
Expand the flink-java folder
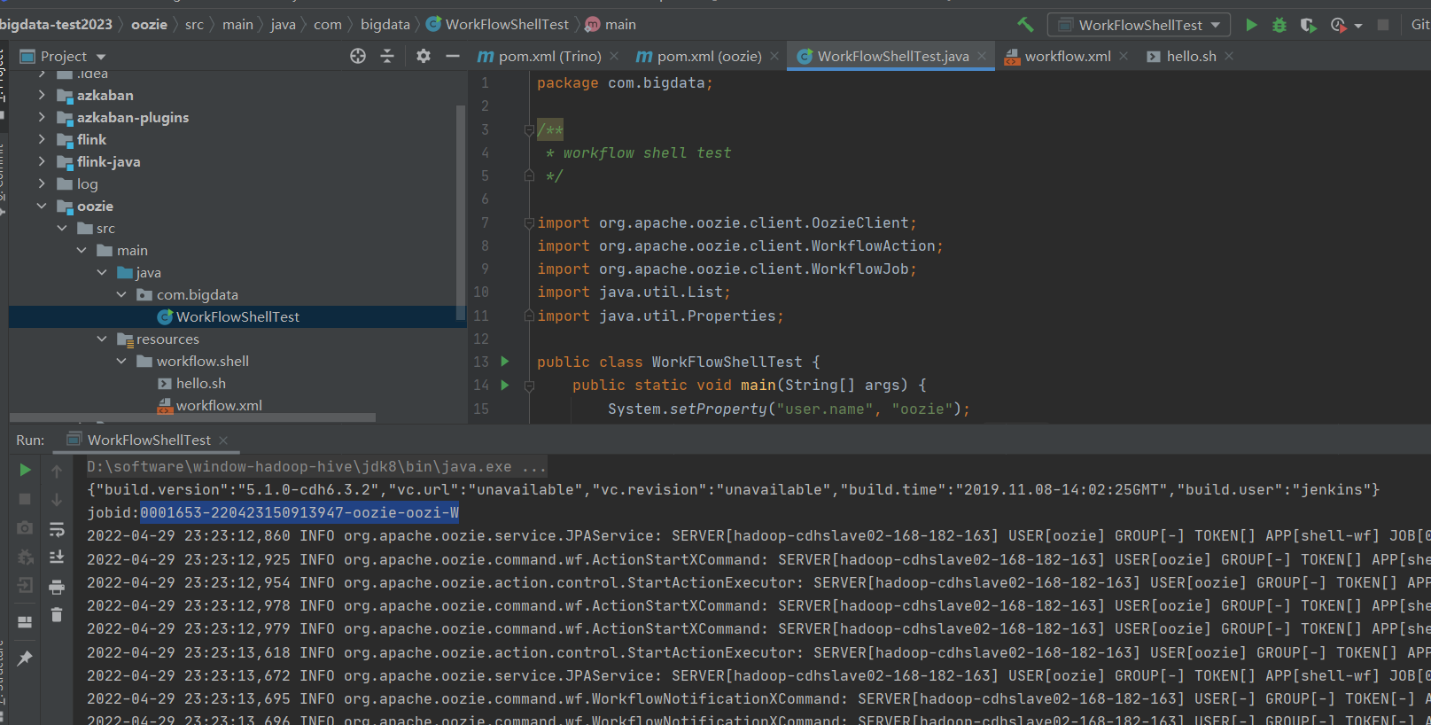pyautogui.click(x=42, y=161)
